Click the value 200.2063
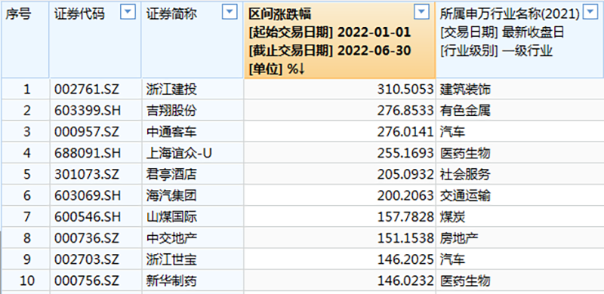 405,196
